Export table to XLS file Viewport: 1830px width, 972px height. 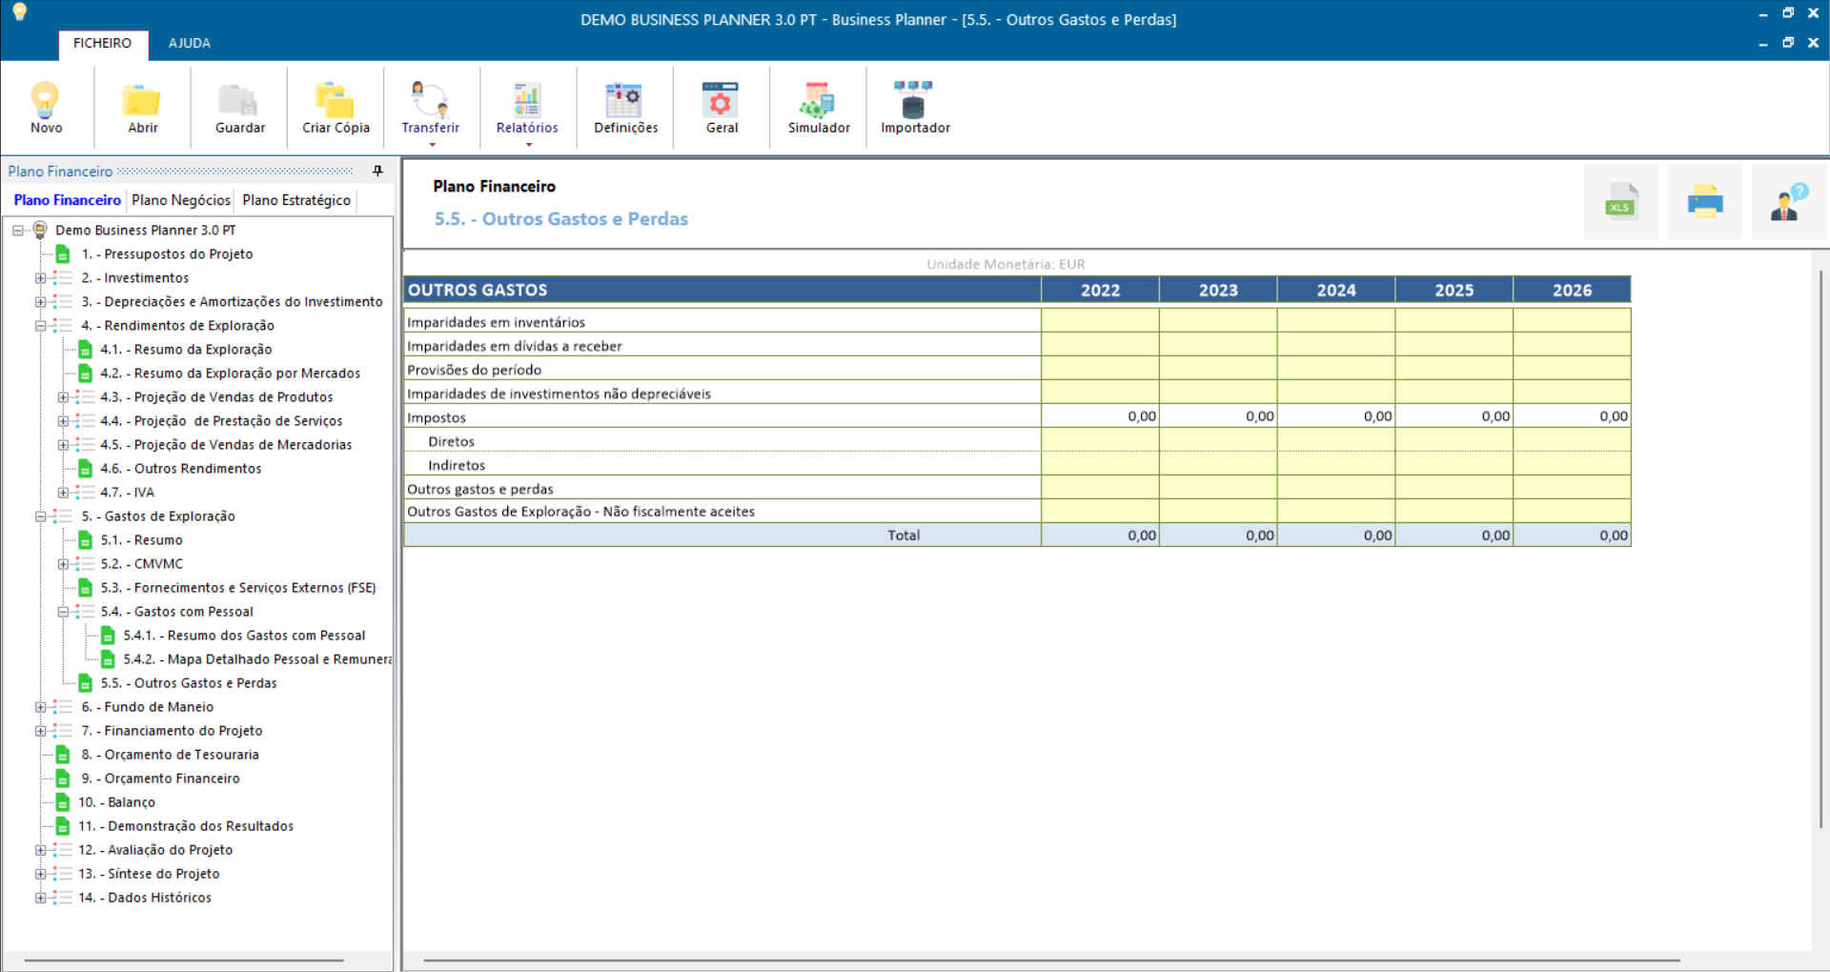(1621, 201)
